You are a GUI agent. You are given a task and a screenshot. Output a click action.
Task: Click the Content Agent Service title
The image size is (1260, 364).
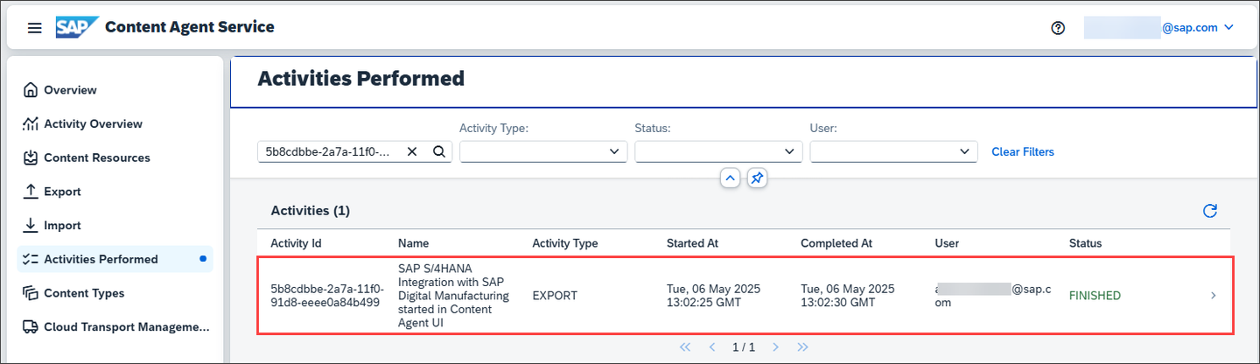(x=190, y=27)
